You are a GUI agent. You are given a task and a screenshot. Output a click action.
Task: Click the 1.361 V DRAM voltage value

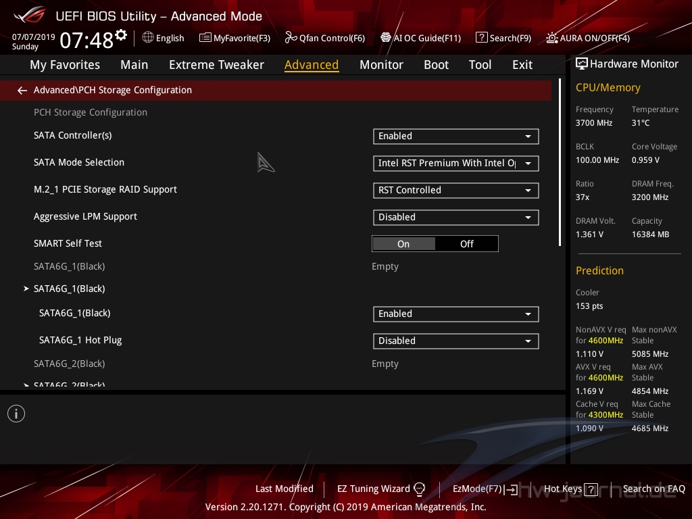589,234
